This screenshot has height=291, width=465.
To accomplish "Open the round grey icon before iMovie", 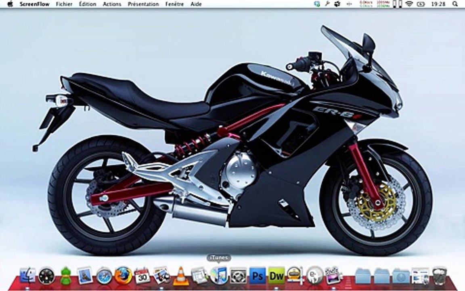I will pos(315,276).
